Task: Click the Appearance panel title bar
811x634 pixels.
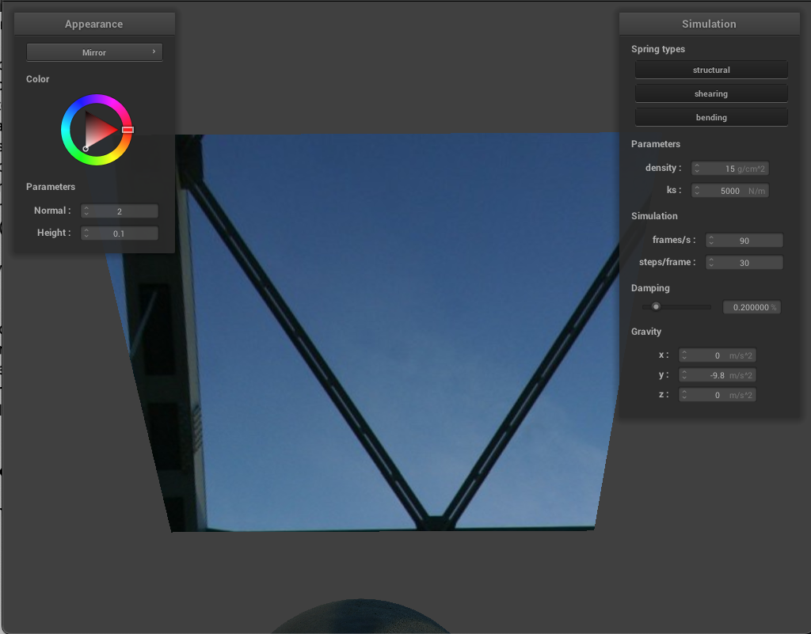Action: 94,24
